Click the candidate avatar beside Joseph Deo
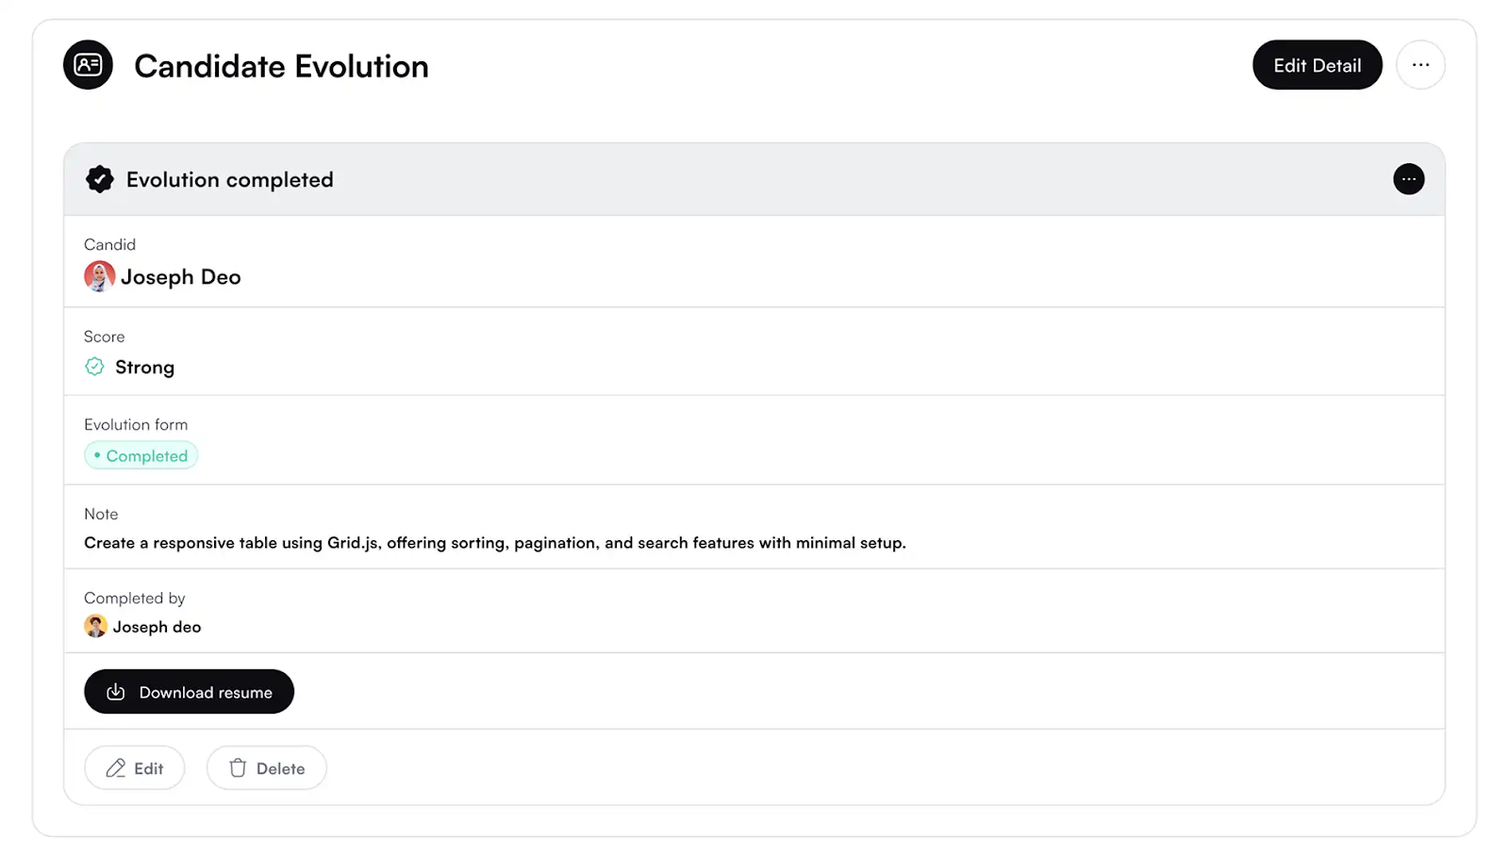 click(99, 276)
